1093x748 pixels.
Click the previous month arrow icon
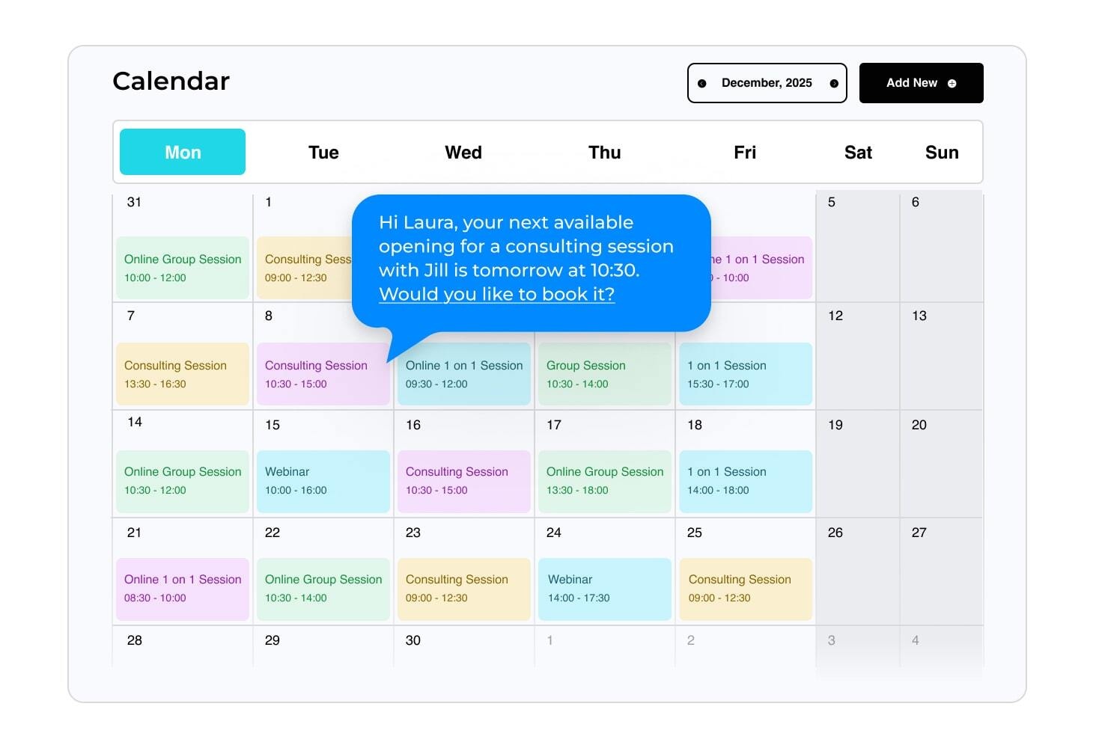point(701,83)
